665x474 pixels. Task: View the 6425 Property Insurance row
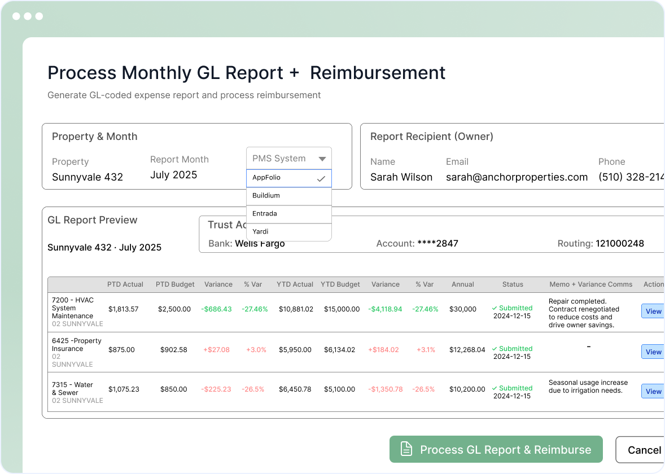click(653, 352)
